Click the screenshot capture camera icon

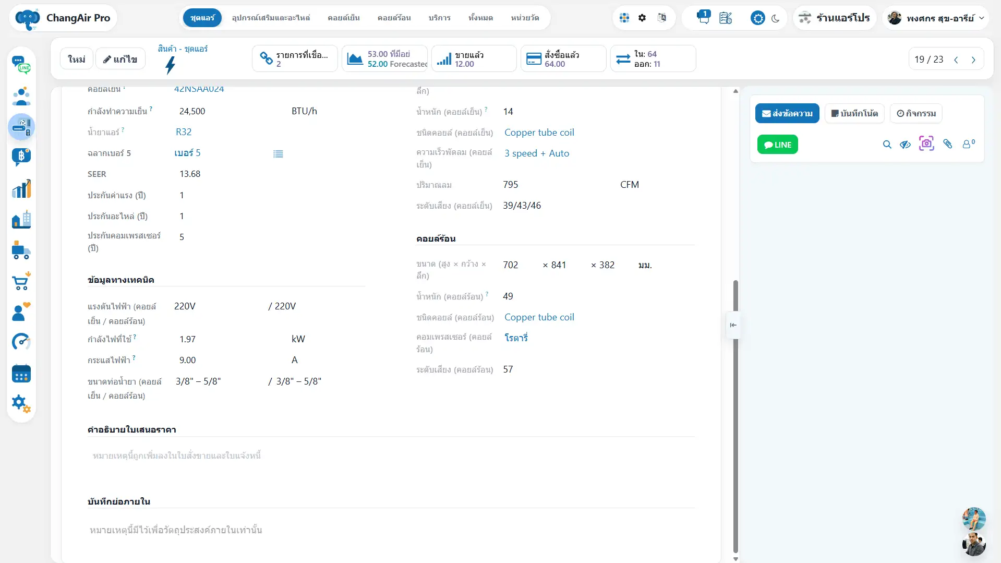(x=926, y=143)
